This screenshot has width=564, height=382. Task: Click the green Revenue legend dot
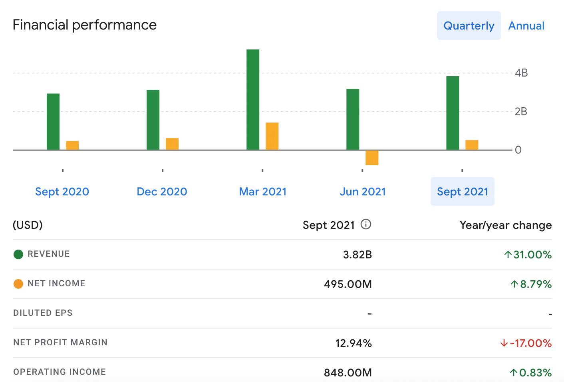18,254
